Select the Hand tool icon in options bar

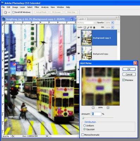(5, 12)
